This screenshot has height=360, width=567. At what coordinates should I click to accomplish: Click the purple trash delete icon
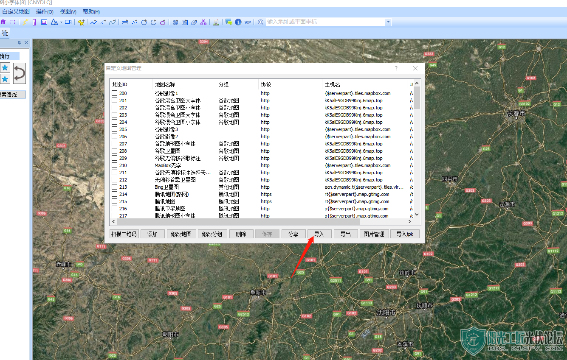(x=3, y=22)
